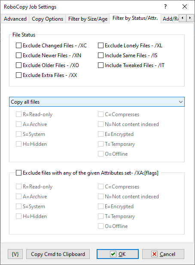Open the Copy Options tab
The height and width of the screenshot is (265, 195).
point(47,19)
